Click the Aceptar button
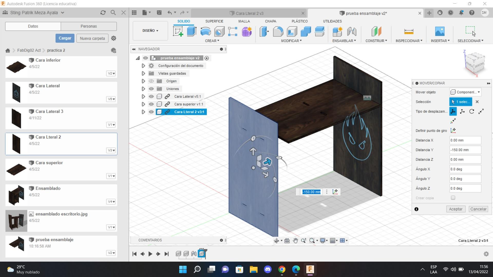This screenshot has width=493, height=277. coord(456,209)
